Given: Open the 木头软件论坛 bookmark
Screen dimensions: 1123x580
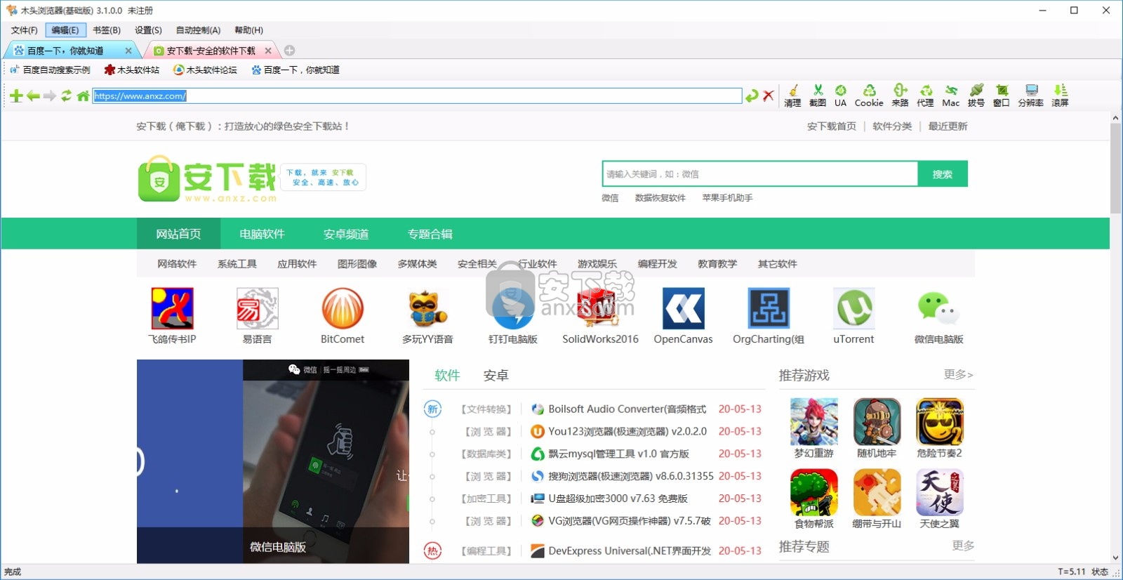Looking at the screenshot, I should pos(205,70).
